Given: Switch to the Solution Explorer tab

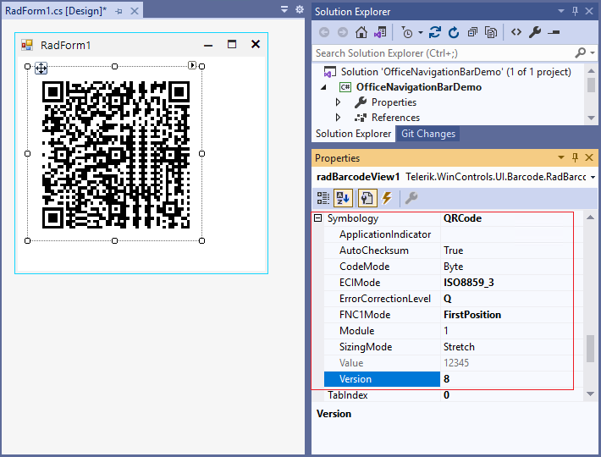Looking at the screenshot, I should pyautogui.click(x=353, y=134).
